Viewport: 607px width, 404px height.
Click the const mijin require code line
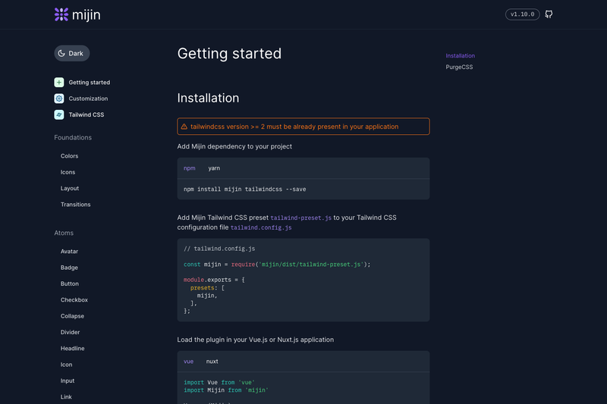click(x=277, y=265)
